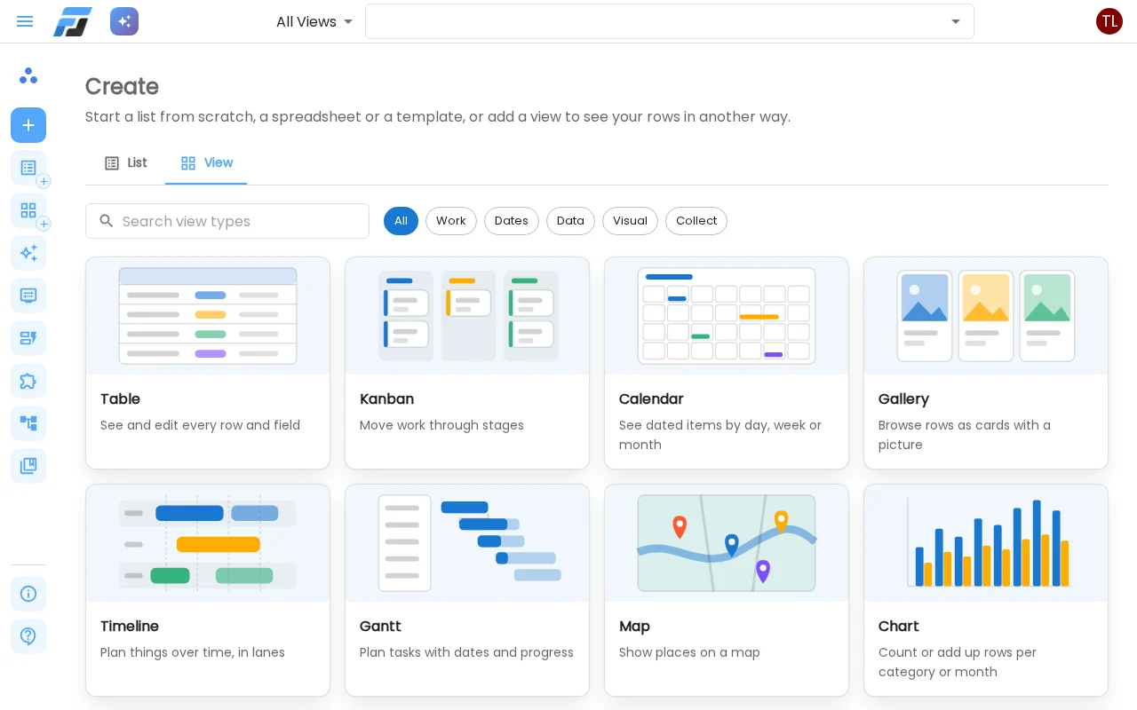Toggle the Data filter chip
The image size is (1137, 710).
coord(570,221)
